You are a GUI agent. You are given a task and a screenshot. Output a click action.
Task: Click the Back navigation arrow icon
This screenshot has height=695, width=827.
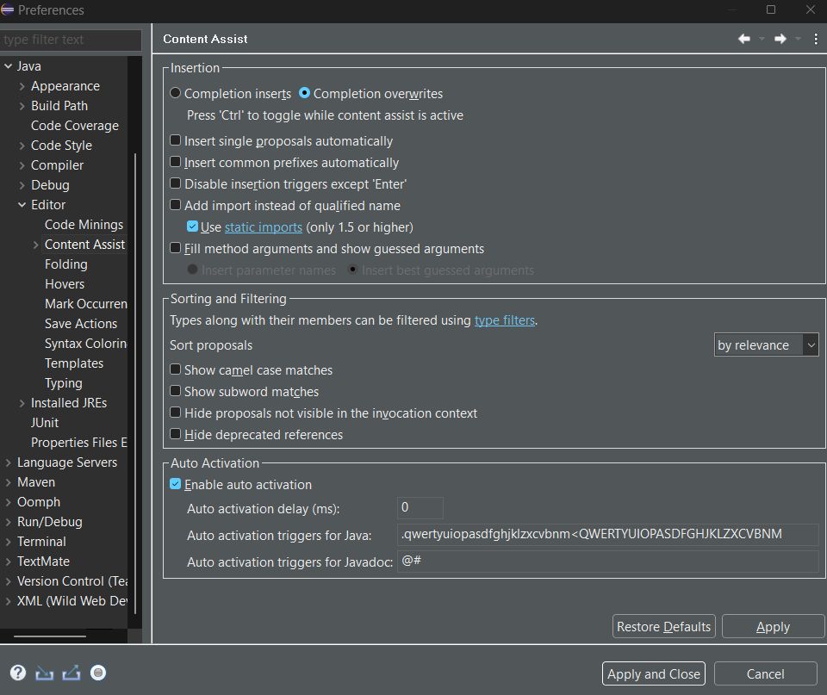click(x=743, y=39)
